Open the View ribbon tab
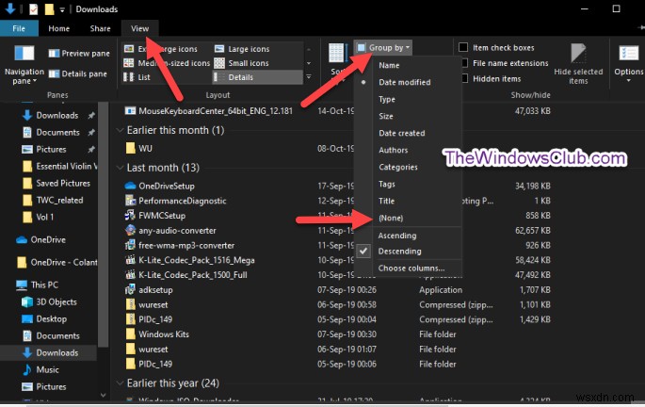645x407 pixels. coord(140,28)
